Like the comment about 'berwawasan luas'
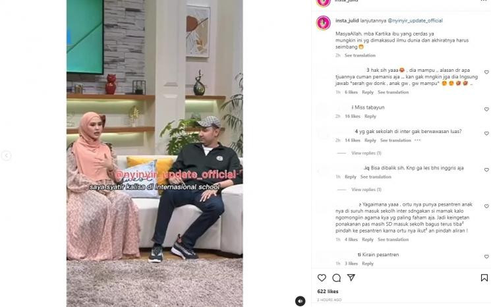This screenshot has width=491, height=307. coord(486,133)
